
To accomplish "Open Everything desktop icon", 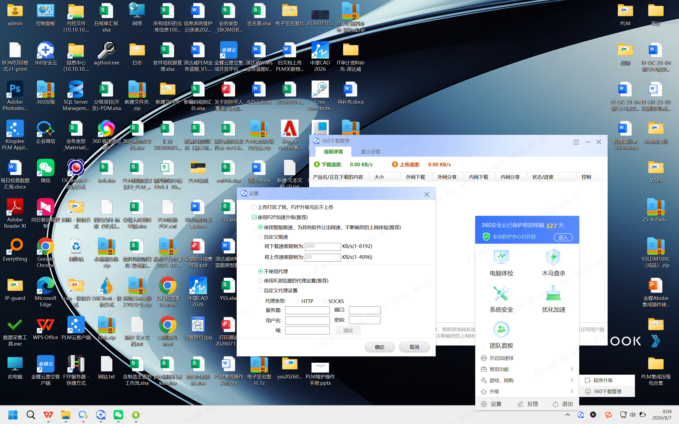I will click(x=15, y=250).
